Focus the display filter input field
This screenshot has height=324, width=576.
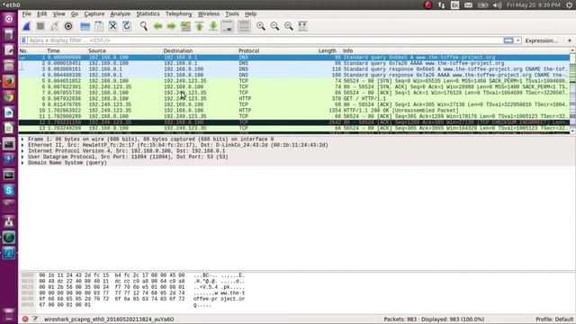pos(265,40)
